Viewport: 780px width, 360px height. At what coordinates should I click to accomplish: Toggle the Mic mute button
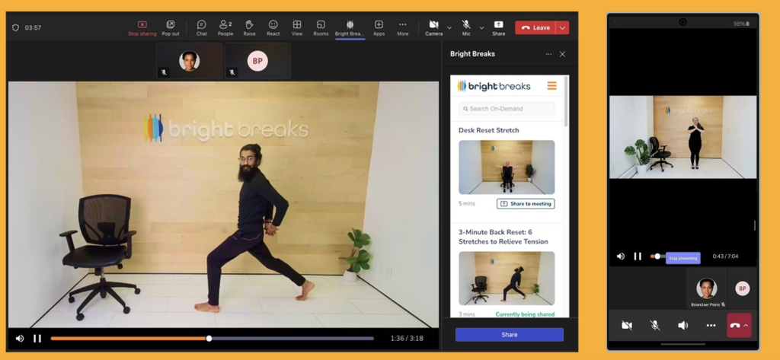(x=466, y=27)
